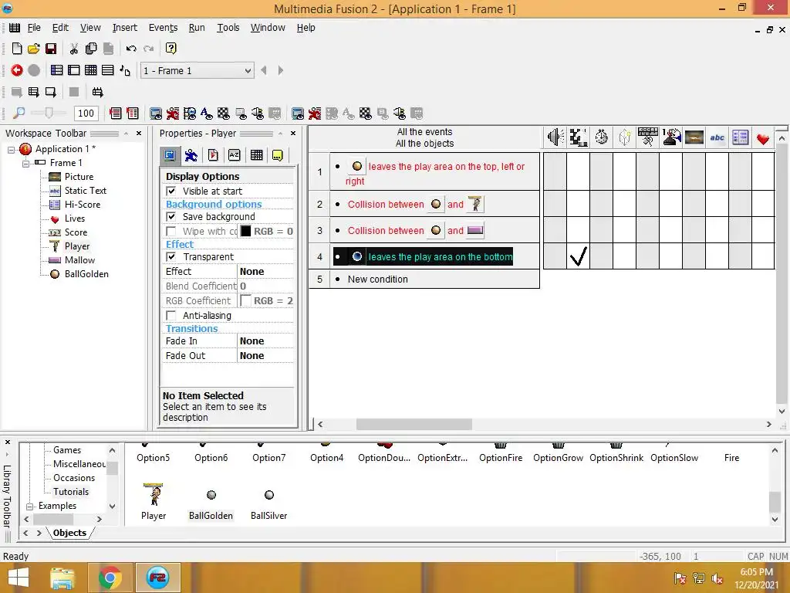Open the Edit menu
The image size is (790, 593).
pyautogui.click(x=60, y=28)
